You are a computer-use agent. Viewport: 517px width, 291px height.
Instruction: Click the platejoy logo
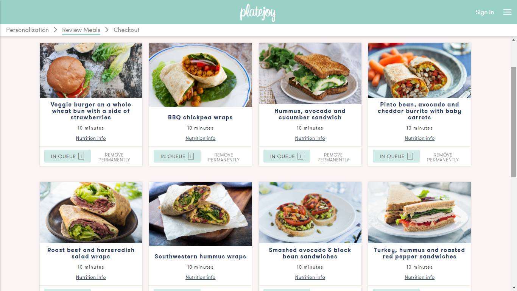(x=258, y=13)
